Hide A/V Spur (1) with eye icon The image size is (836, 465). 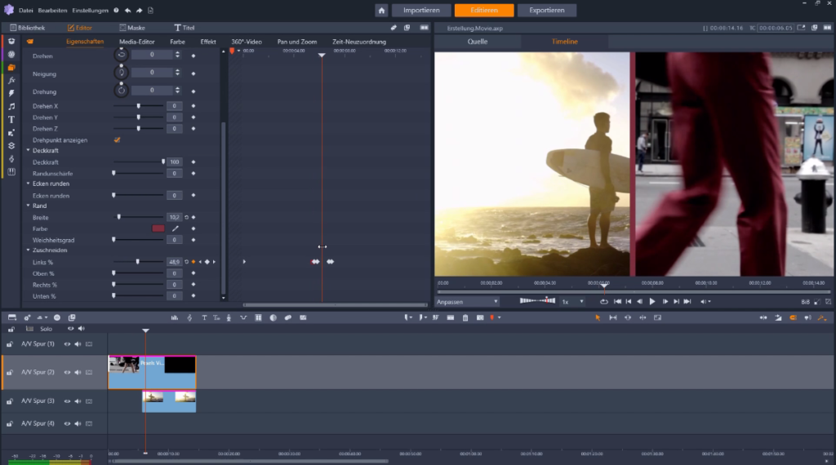click(68, 344)
